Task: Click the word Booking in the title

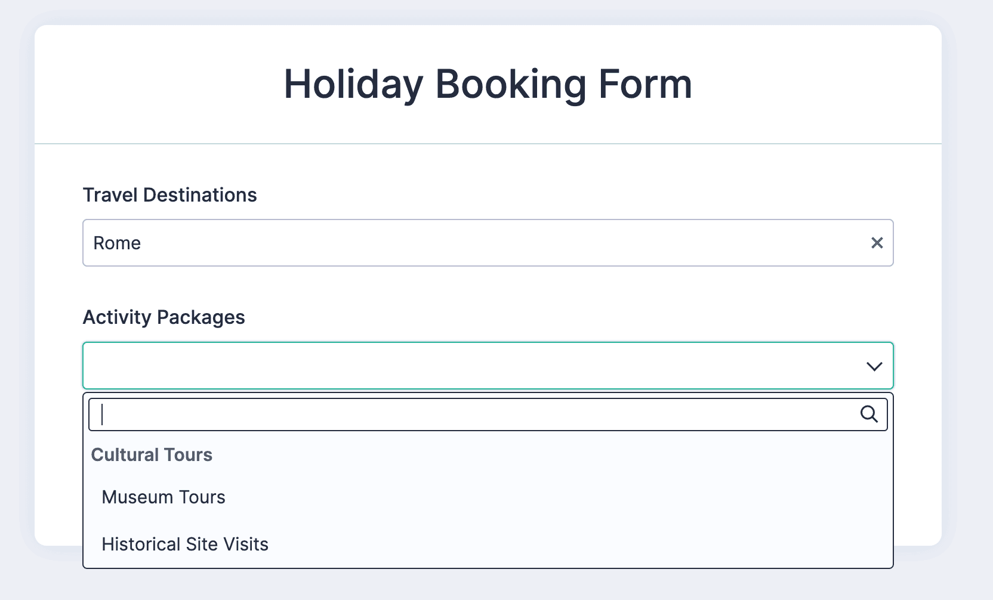Action: 511,84
